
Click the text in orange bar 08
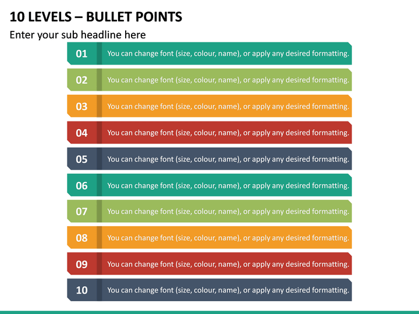(x=228, y=238)
